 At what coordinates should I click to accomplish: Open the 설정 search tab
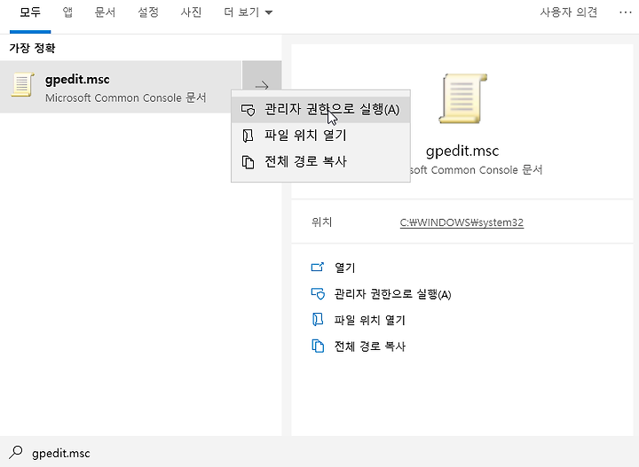tap(148, 12)
